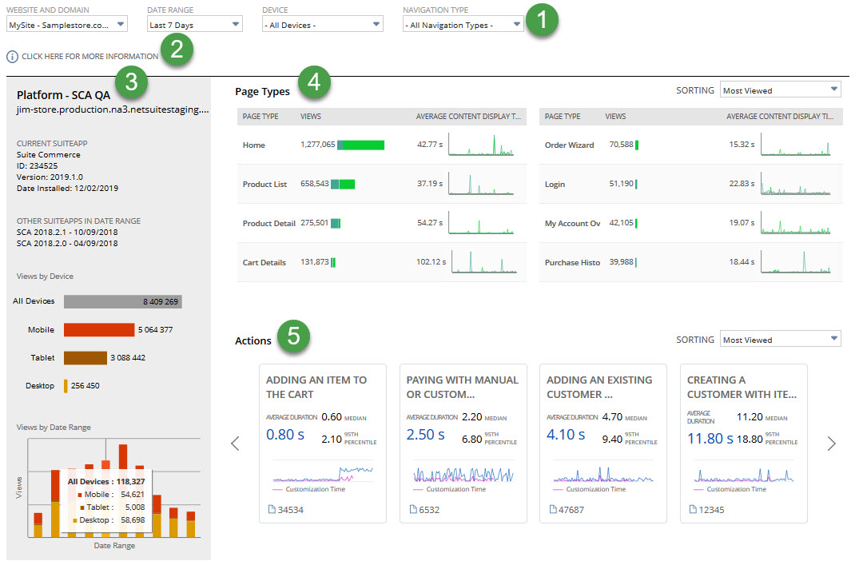Select the Purchase Histo row

click(691, 262)
